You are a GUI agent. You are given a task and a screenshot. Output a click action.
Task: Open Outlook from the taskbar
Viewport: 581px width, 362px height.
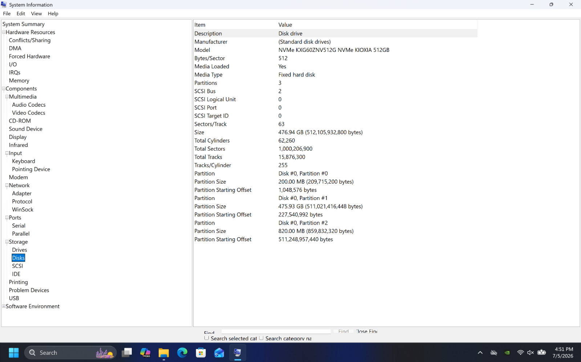[219, 353]
